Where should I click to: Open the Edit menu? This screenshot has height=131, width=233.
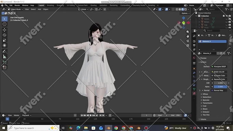point(11,5)
